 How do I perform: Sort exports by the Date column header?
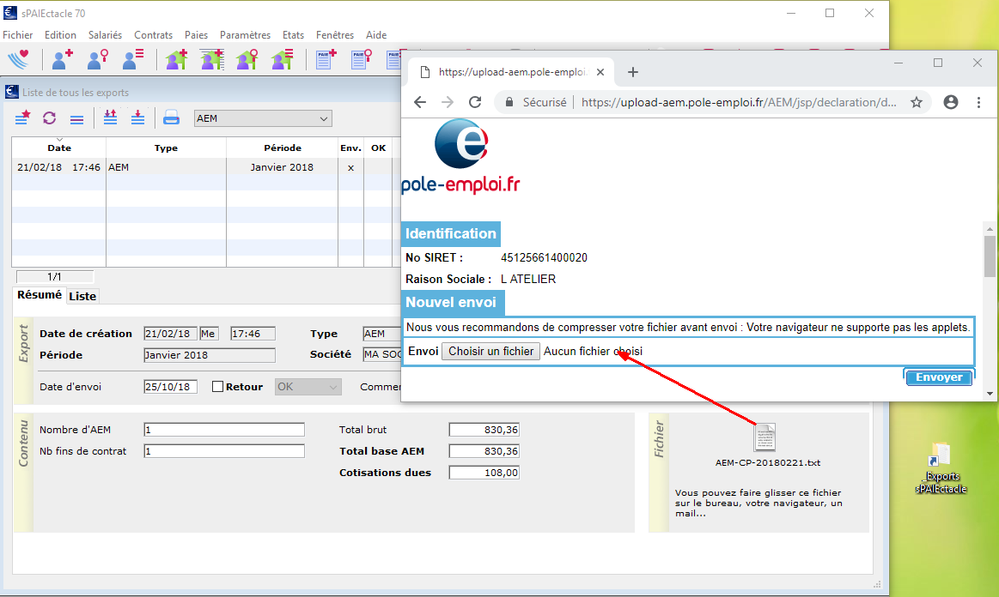(x=59, y=148)
